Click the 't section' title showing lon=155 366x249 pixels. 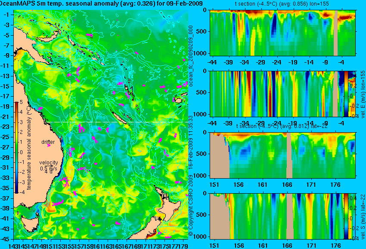pyautogui.click(x=282, y=4)
